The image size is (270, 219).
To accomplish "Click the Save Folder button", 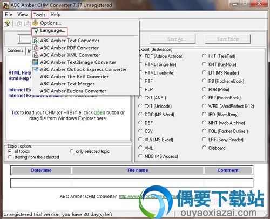I will click(x=228, y=39).
